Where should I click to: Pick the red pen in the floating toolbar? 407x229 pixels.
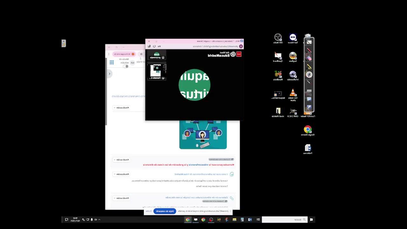309,50
